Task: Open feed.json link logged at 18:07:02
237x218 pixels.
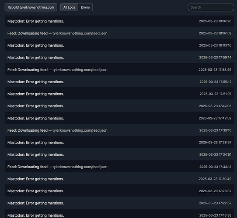Action: (80, 33)
